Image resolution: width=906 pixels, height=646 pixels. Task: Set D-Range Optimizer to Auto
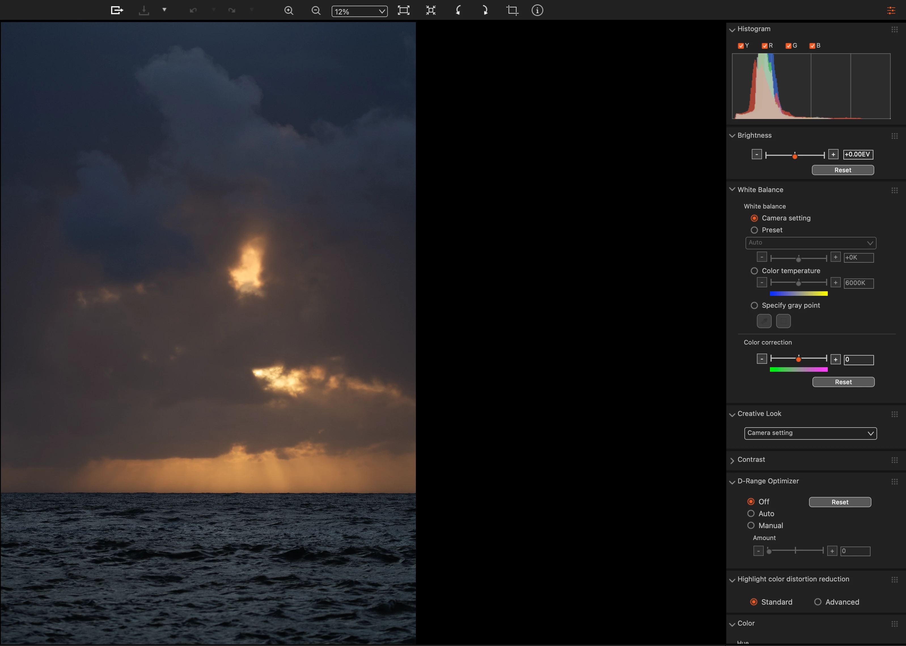point(751,513)
